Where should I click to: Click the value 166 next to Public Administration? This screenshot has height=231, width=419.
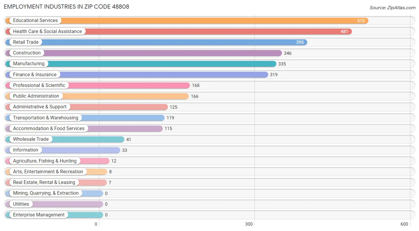(194, 96)
